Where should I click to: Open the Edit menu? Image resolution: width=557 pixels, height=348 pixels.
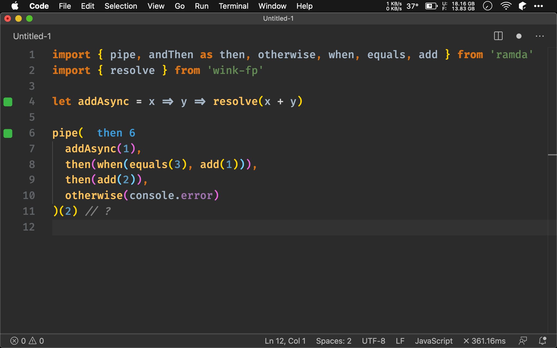88,6
